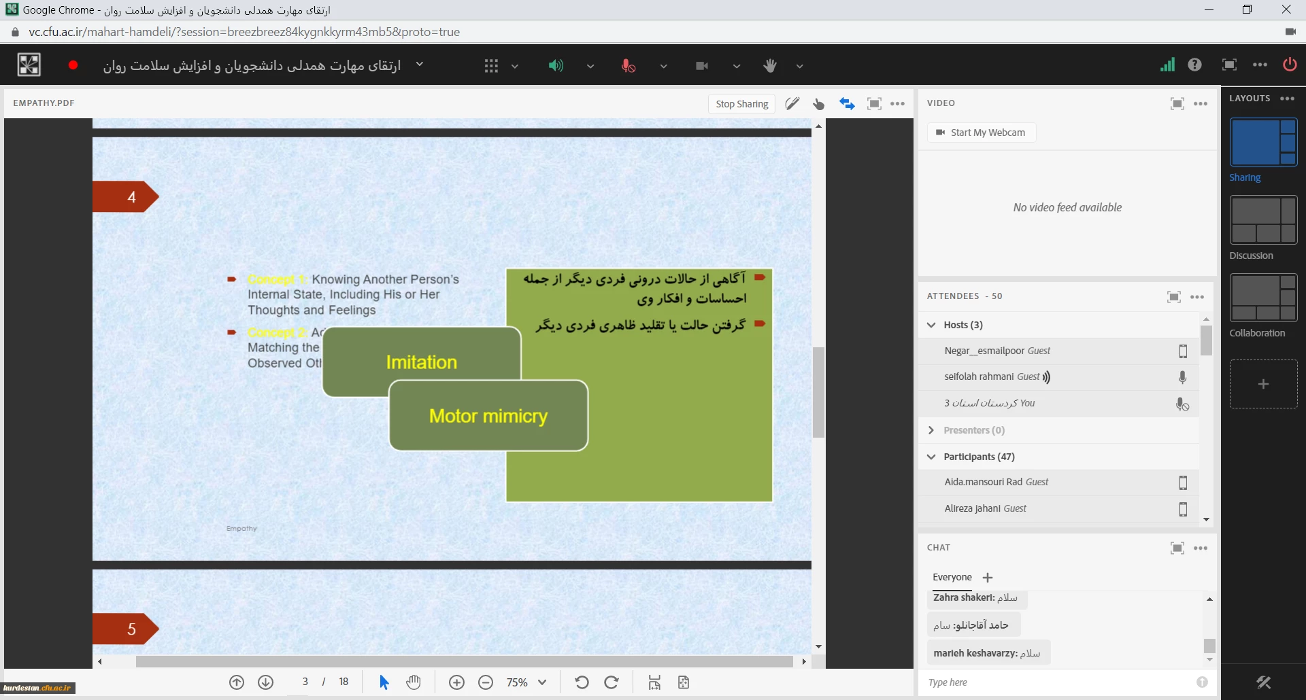Click the pointer icon in share toolbar
This screenshot has height=700, width=1306.
[819, 104]
